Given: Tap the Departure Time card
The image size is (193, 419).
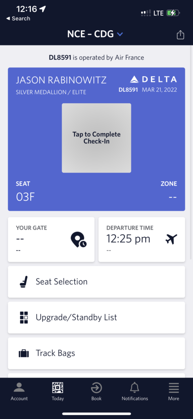Looking at the screenshot, I should [142, 239].
